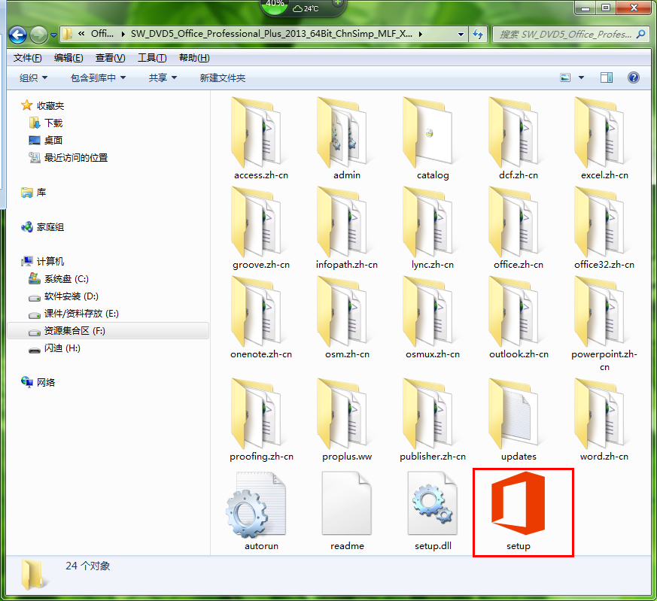
Task: Click the search box in the folder
Action: coord(564,35)
